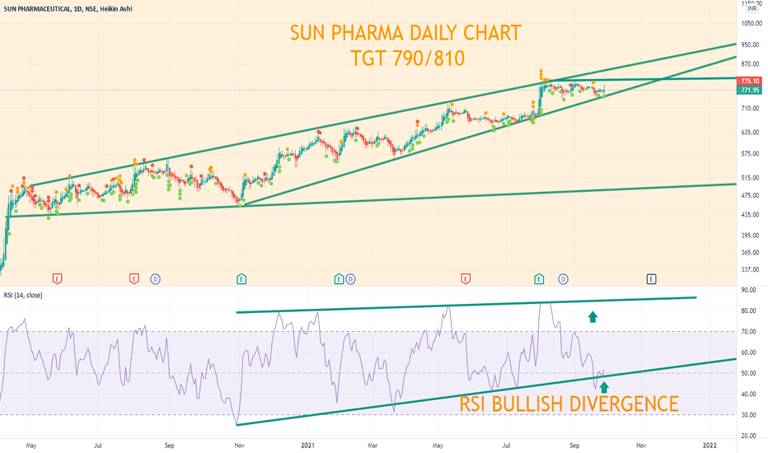Open the earliest D dividend marker

click(155, 279)
